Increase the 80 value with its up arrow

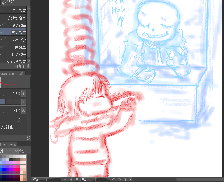click(x=19, y=109)
